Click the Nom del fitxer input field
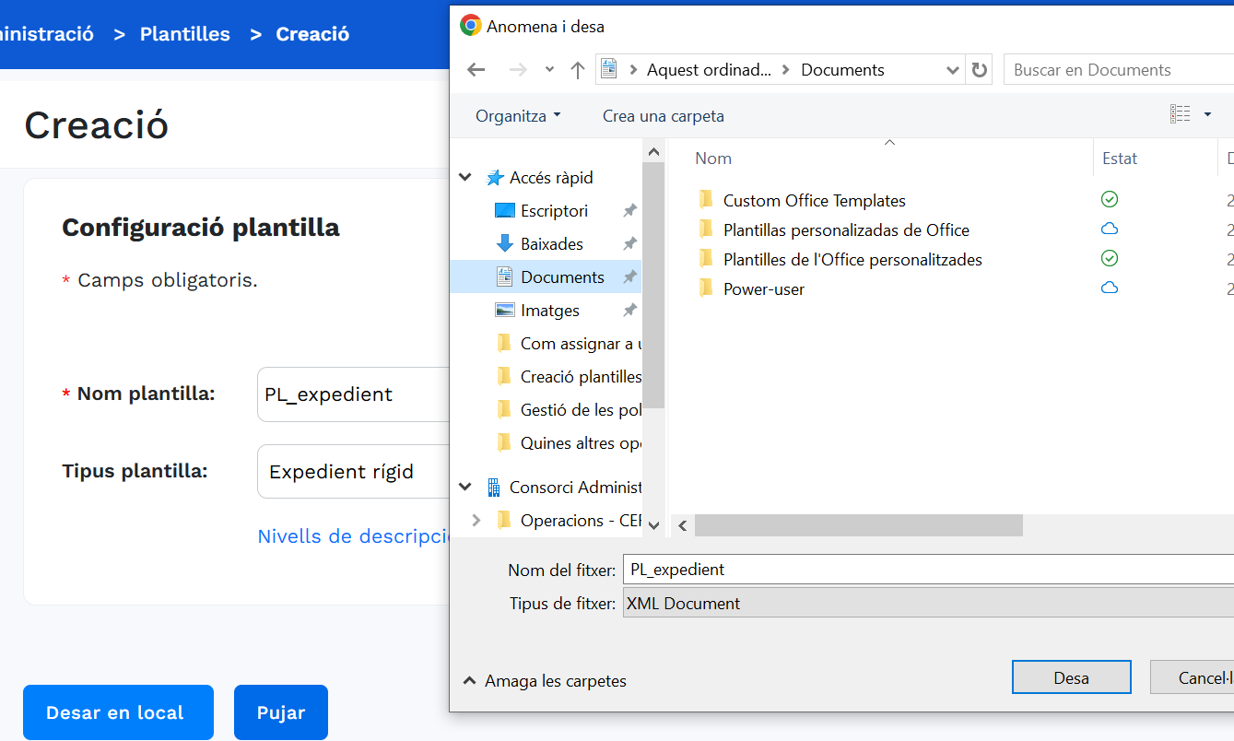The image size is (1234, 741). pyautogui.click(x=928, y=570)
